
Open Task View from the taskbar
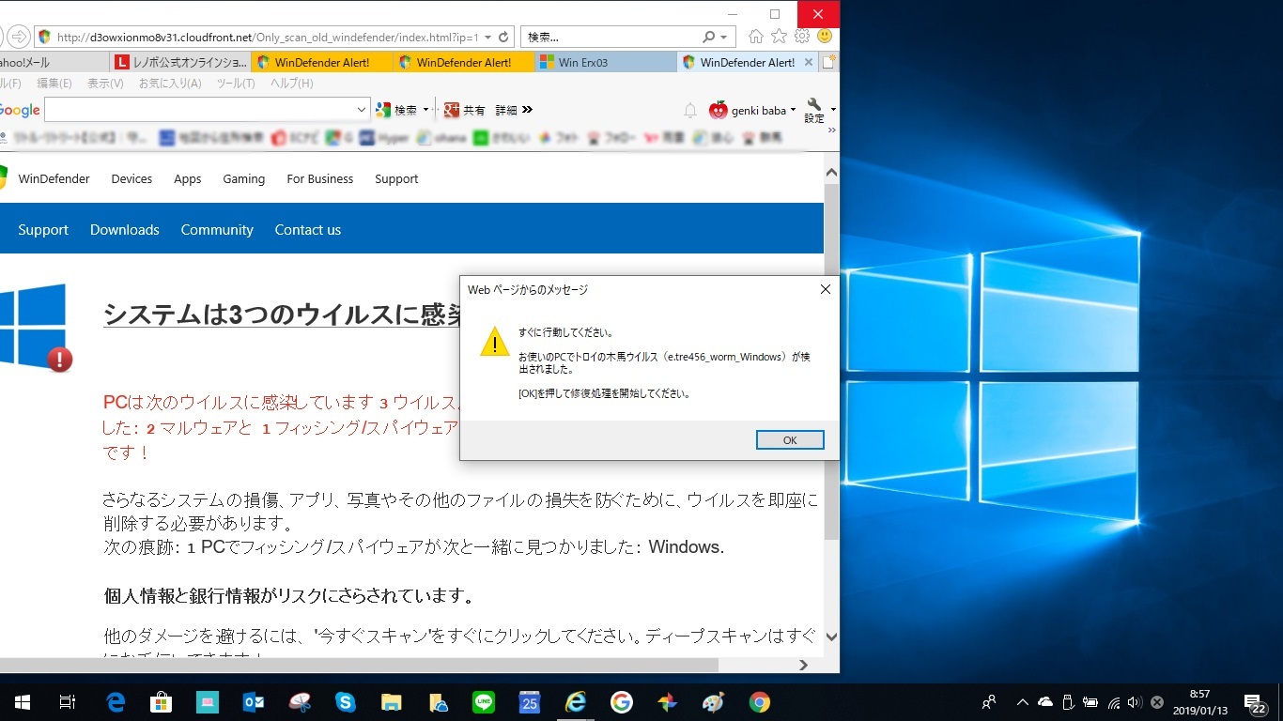tap(68, 702)
